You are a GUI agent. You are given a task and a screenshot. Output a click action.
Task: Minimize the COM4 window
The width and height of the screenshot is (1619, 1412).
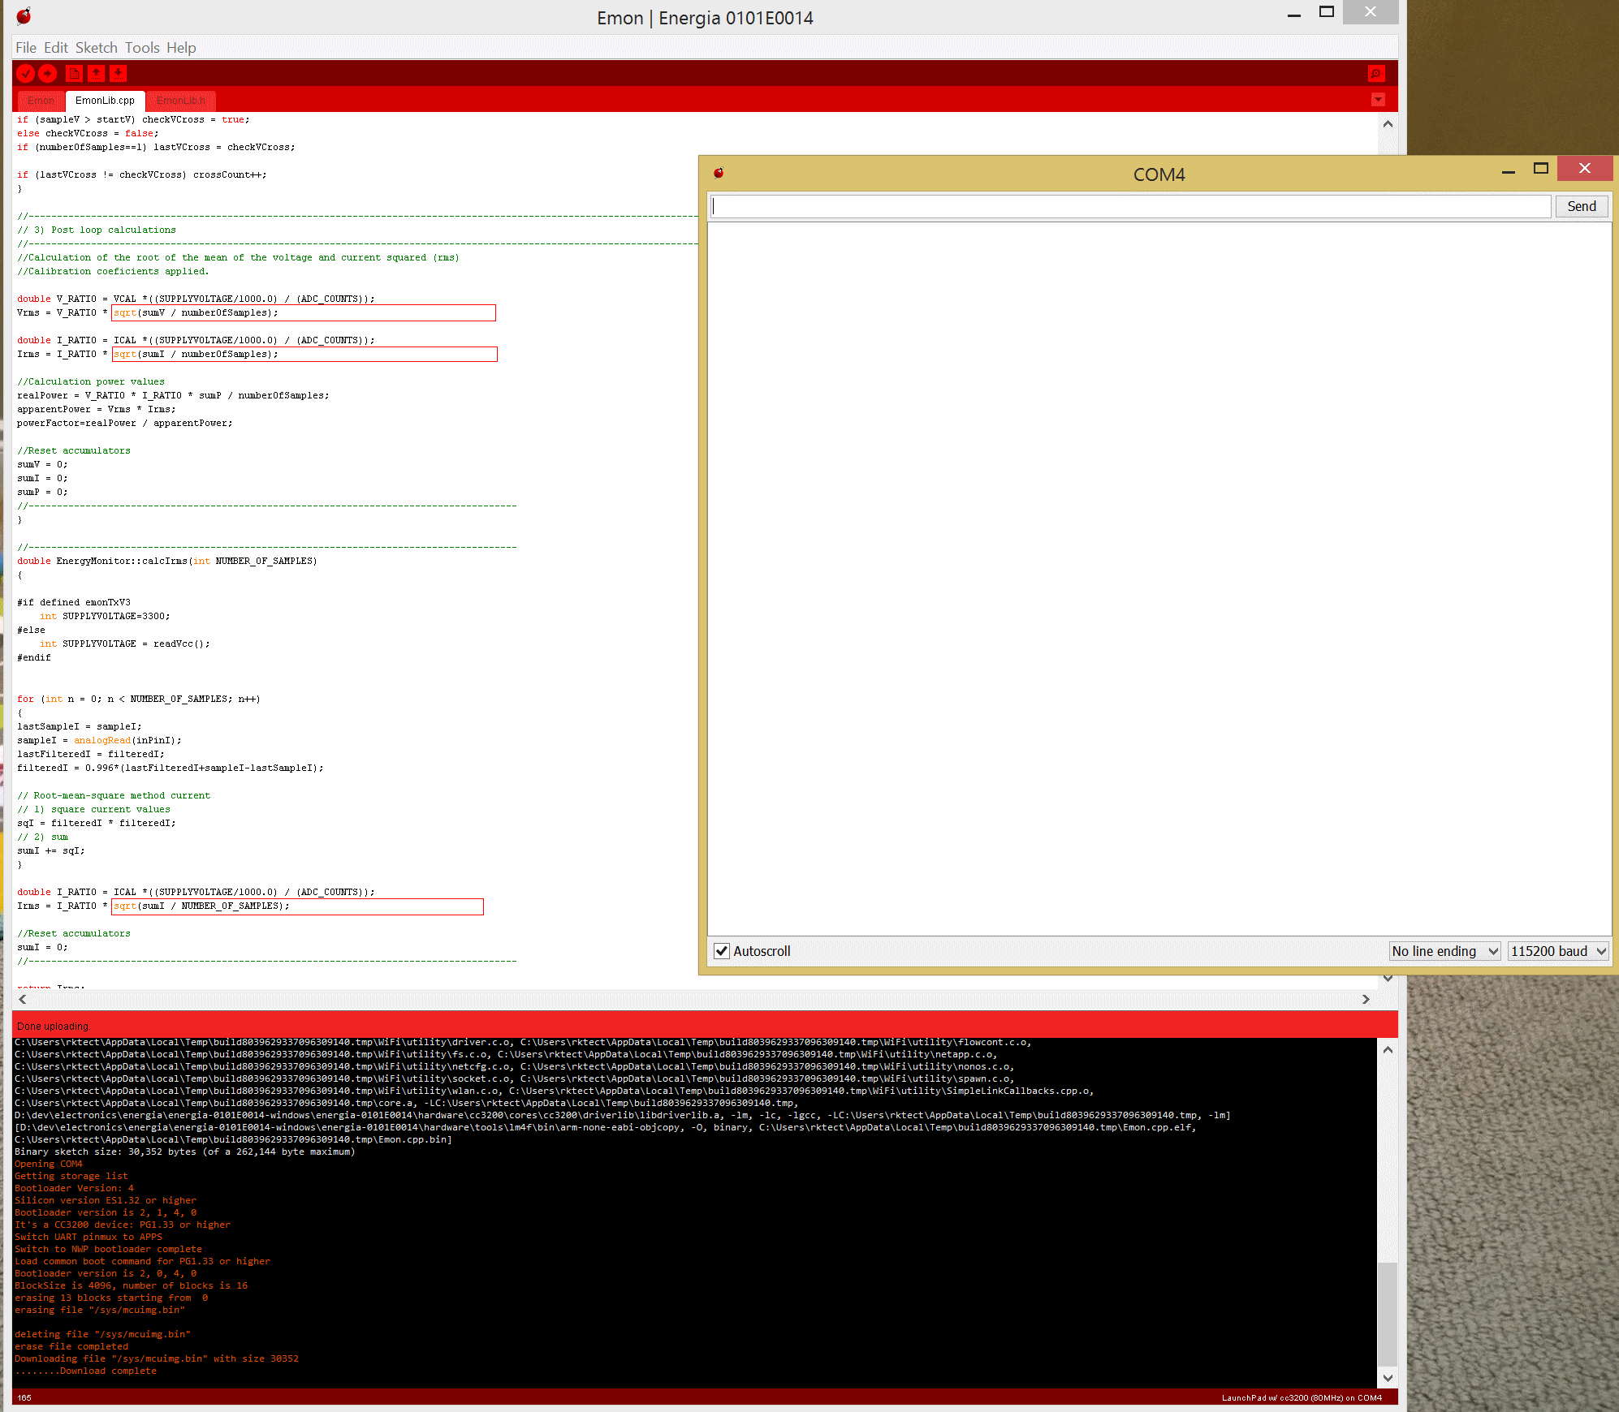(1509, 170)
